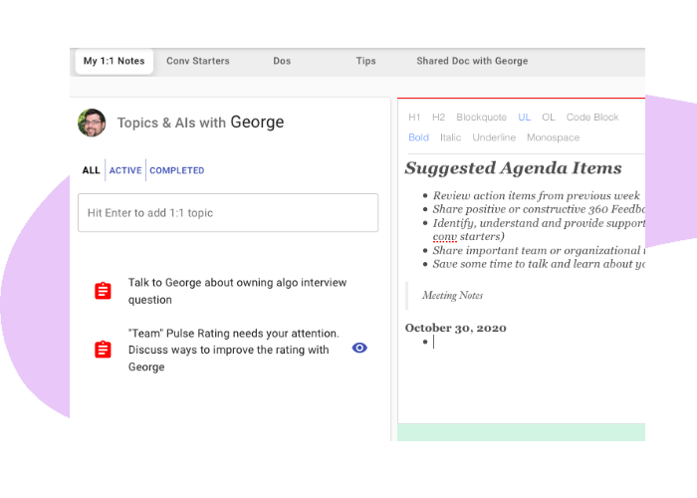Toggle Bold text style
This screenshot has width=697, height=498.
coord(419,137)
